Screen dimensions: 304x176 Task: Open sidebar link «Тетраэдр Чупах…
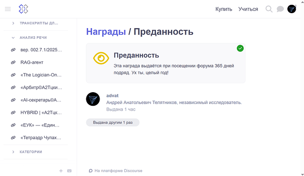41,138
